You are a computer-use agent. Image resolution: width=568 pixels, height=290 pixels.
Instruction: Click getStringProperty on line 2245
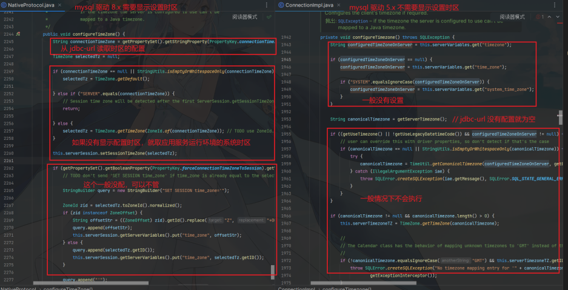click(186, 42)
